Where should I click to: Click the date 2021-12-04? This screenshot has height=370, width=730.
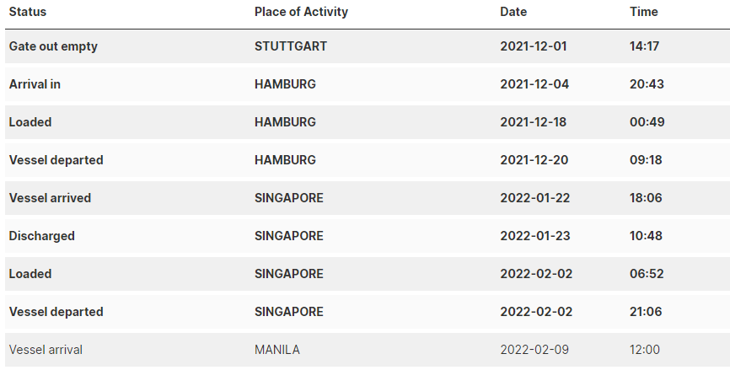(x=534, y=84)
